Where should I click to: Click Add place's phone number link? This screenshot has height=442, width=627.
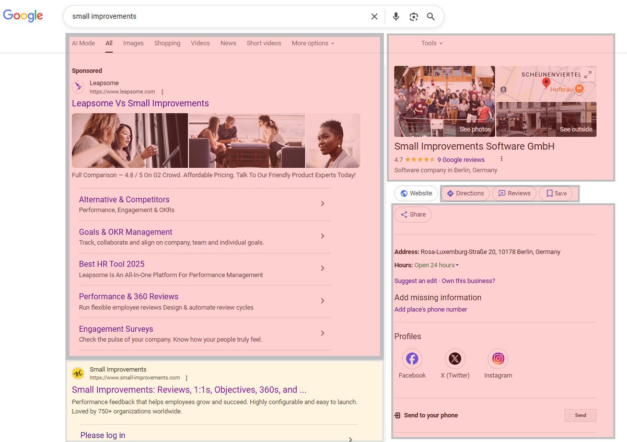pos(431,310)
